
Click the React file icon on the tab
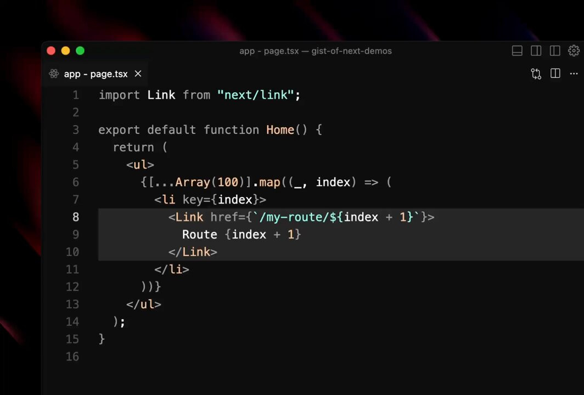tap(54, 74)
